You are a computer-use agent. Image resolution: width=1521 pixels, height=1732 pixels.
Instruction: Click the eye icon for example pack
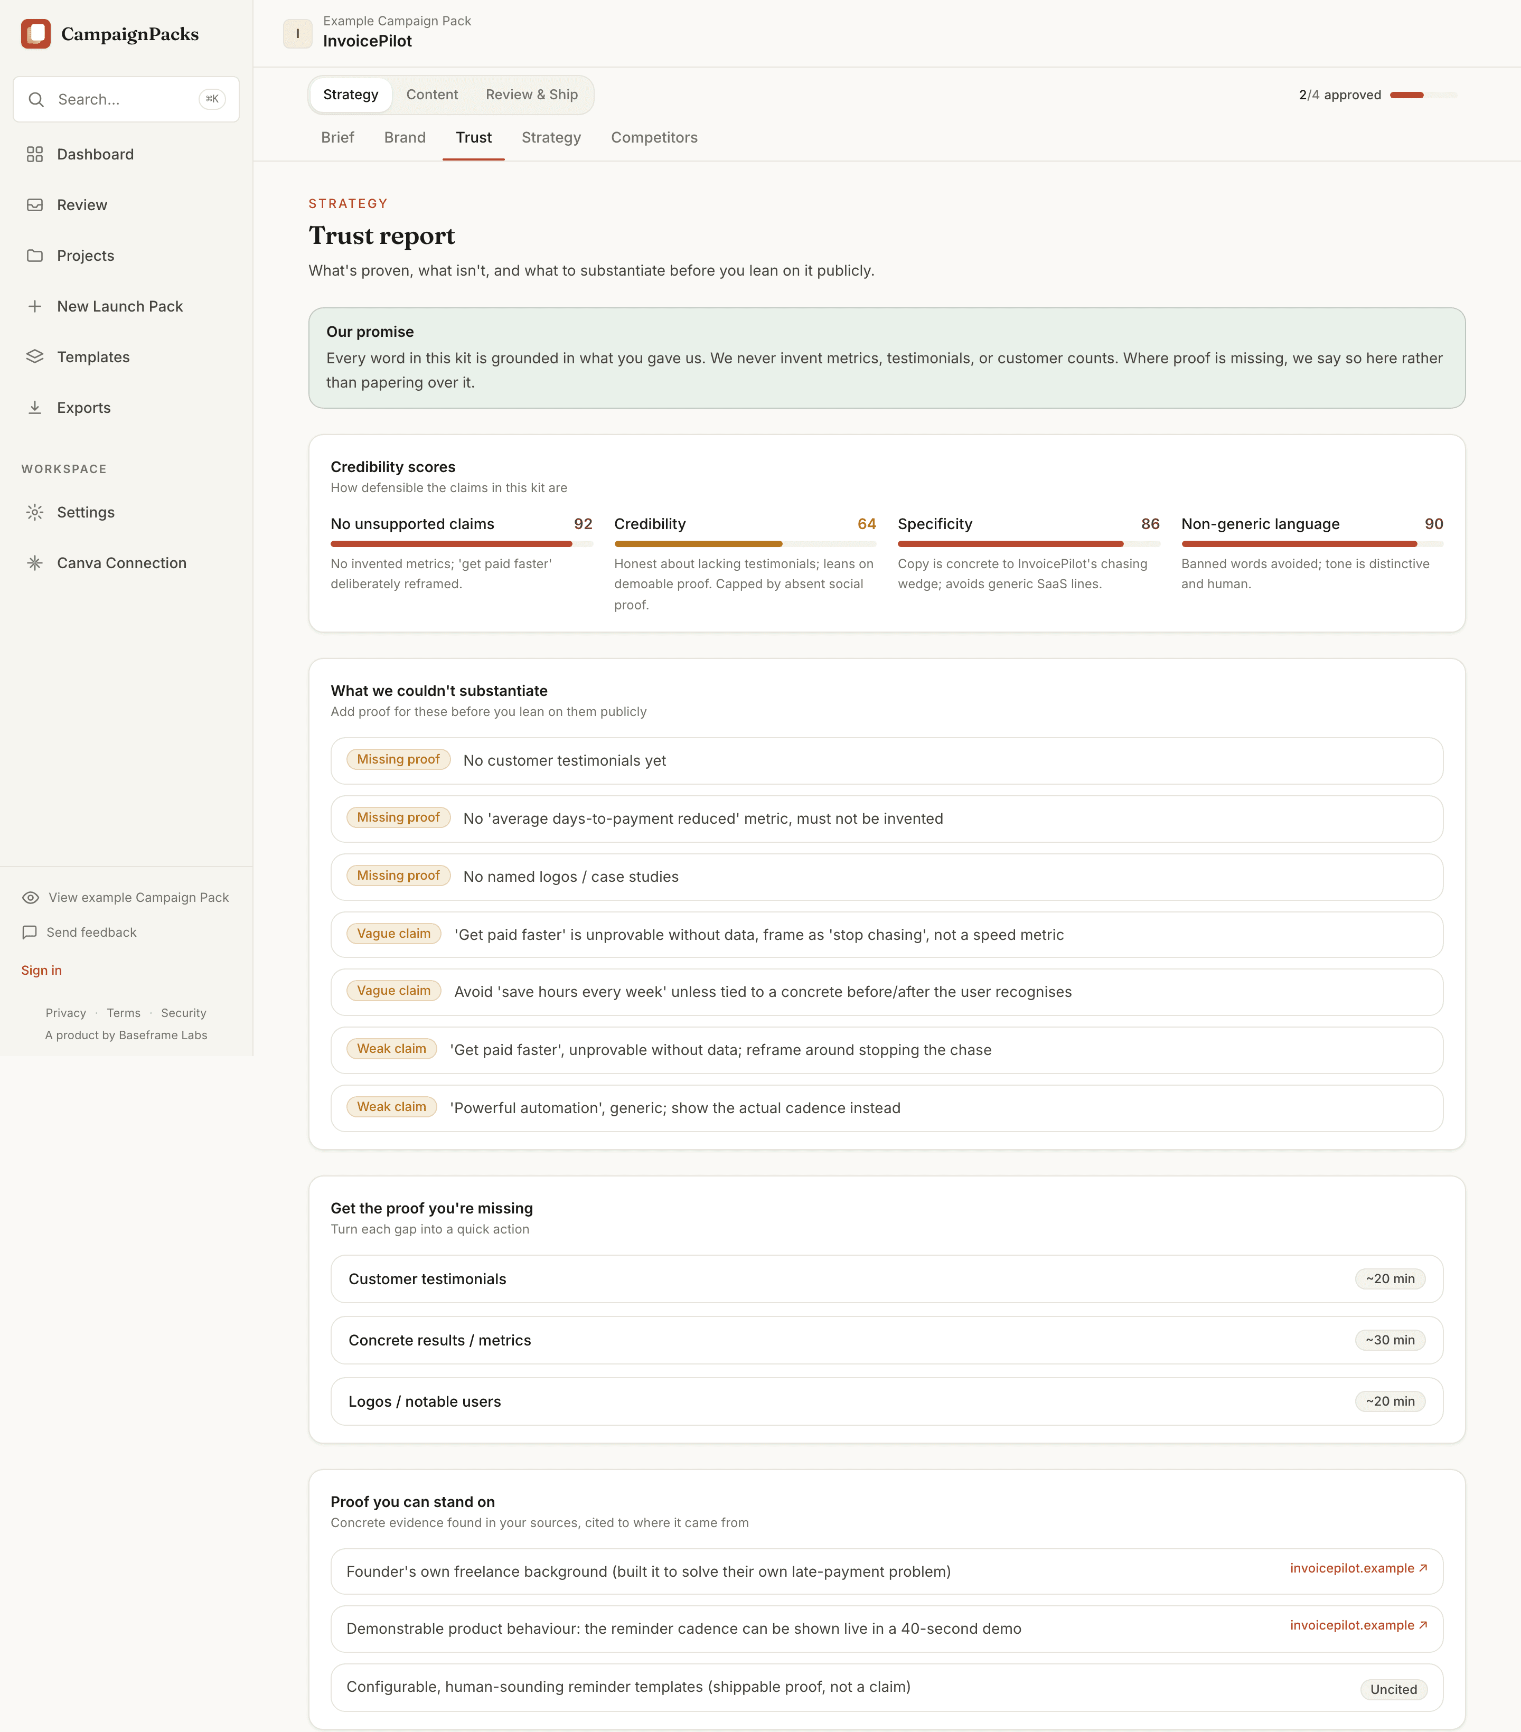(31, 897)
